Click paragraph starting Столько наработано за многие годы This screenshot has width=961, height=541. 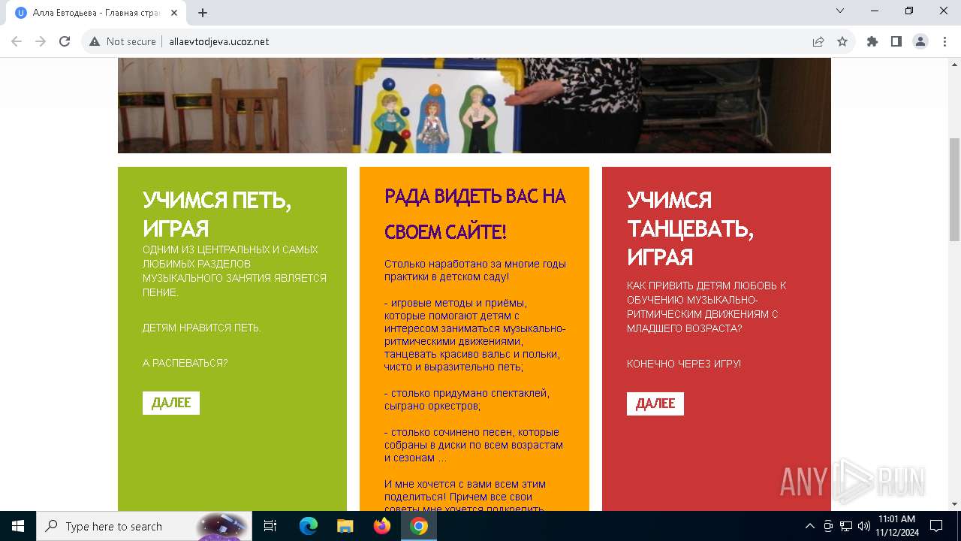(475, 270)
